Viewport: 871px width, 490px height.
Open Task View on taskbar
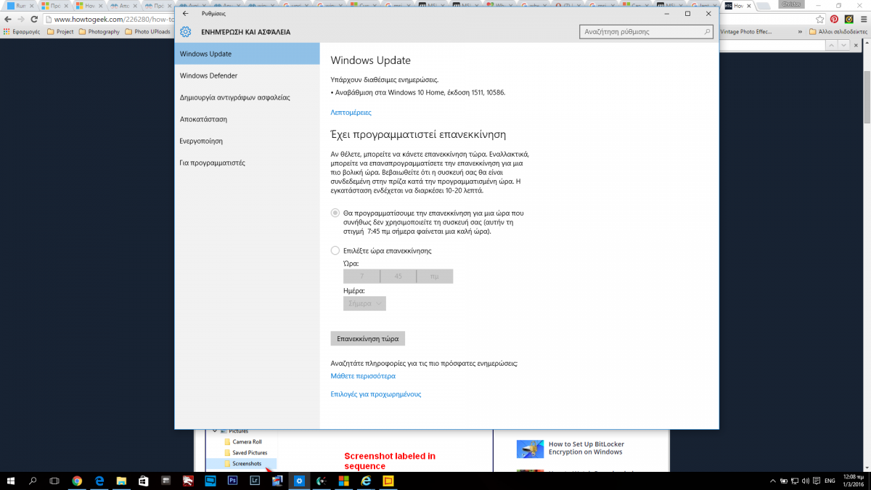click(x=54, y=481)
